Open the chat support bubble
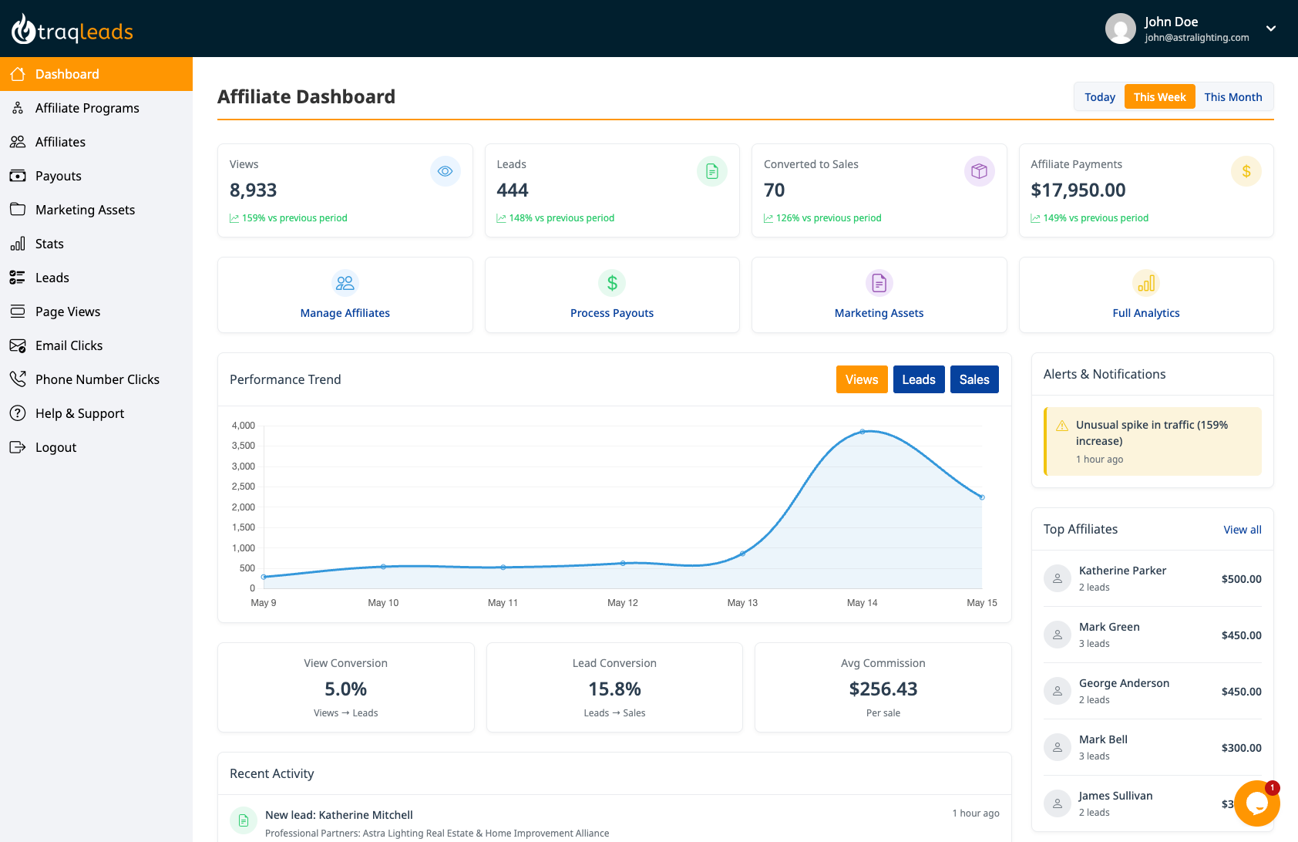This screenshot has width=1298, height=842. point(1257,803)
